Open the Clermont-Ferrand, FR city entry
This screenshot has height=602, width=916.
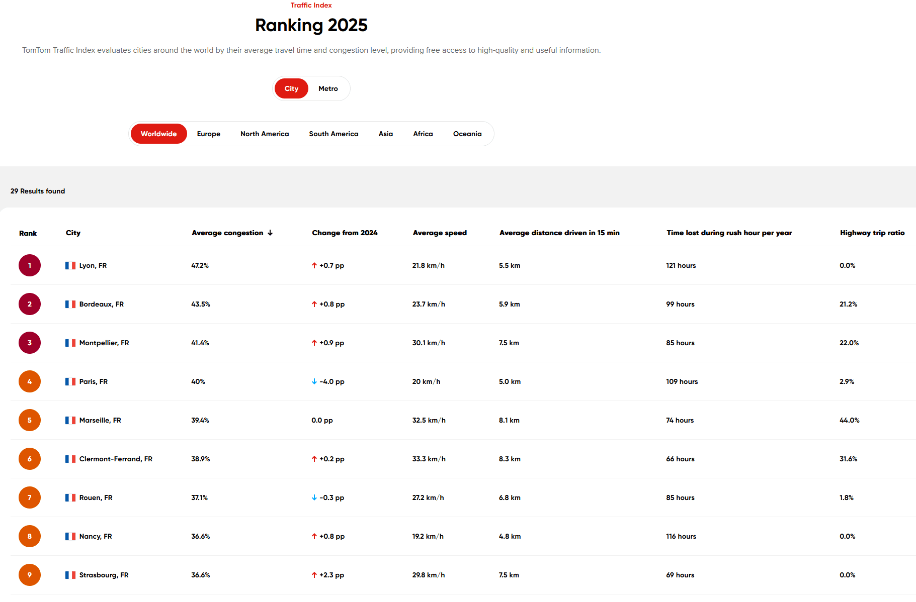coord(116,459)
